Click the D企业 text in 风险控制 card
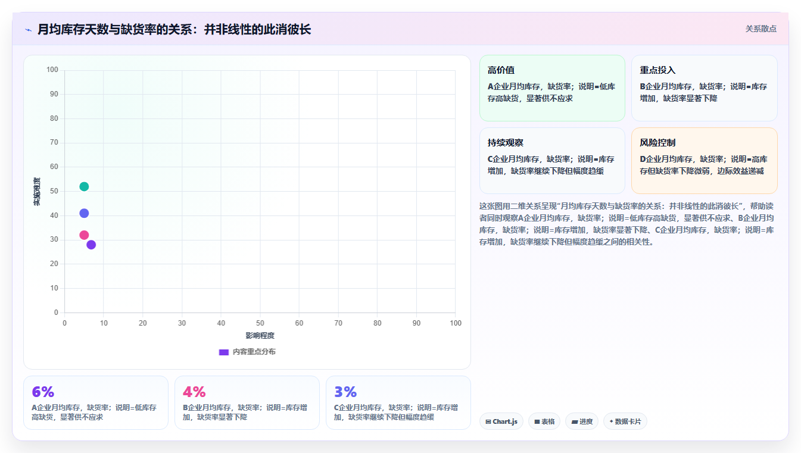801x453 pixels. coord(704,165)
